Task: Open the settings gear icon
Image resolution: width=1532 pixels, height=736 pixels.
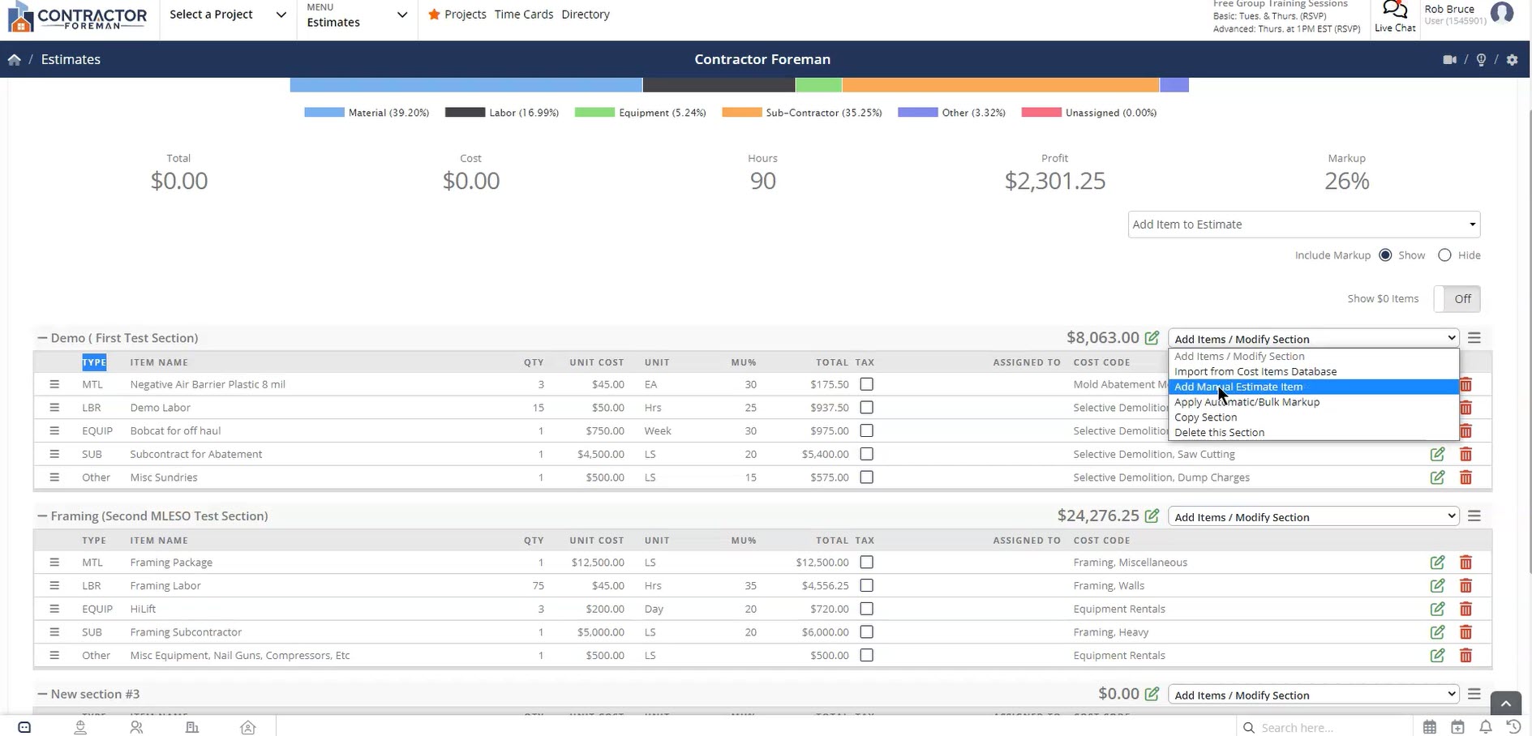Action: point(1512,60)
